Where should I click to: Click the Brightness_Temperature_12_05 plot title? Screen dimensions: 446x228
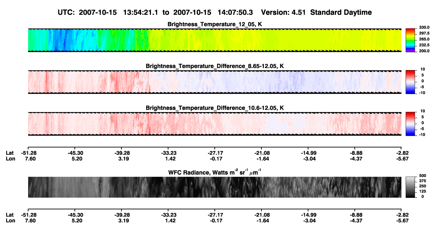215,24
